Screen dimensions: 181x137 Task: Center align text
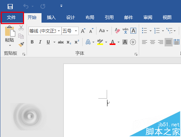pos(153,42)
